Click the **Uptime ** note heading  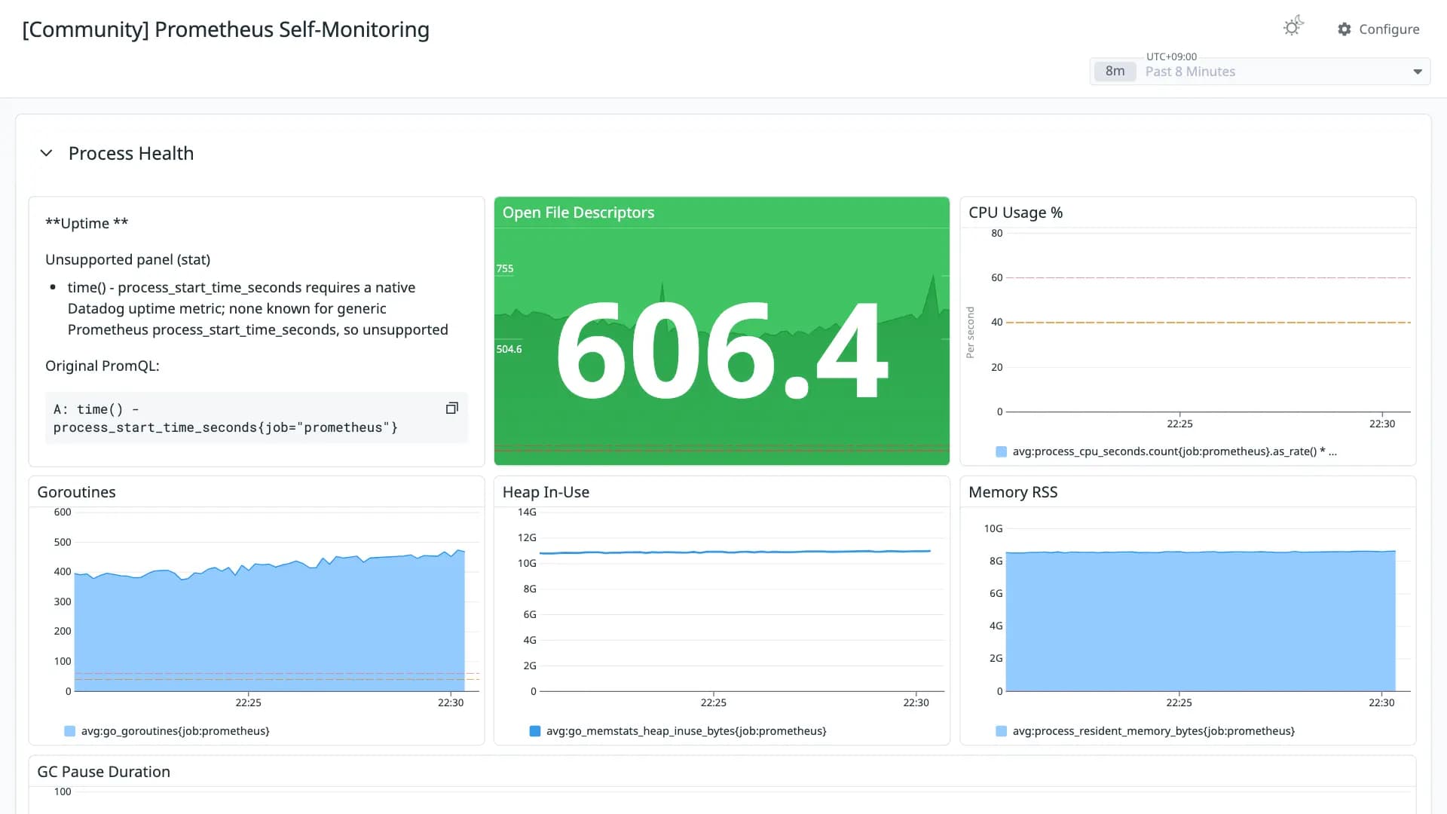coord(87,223)
